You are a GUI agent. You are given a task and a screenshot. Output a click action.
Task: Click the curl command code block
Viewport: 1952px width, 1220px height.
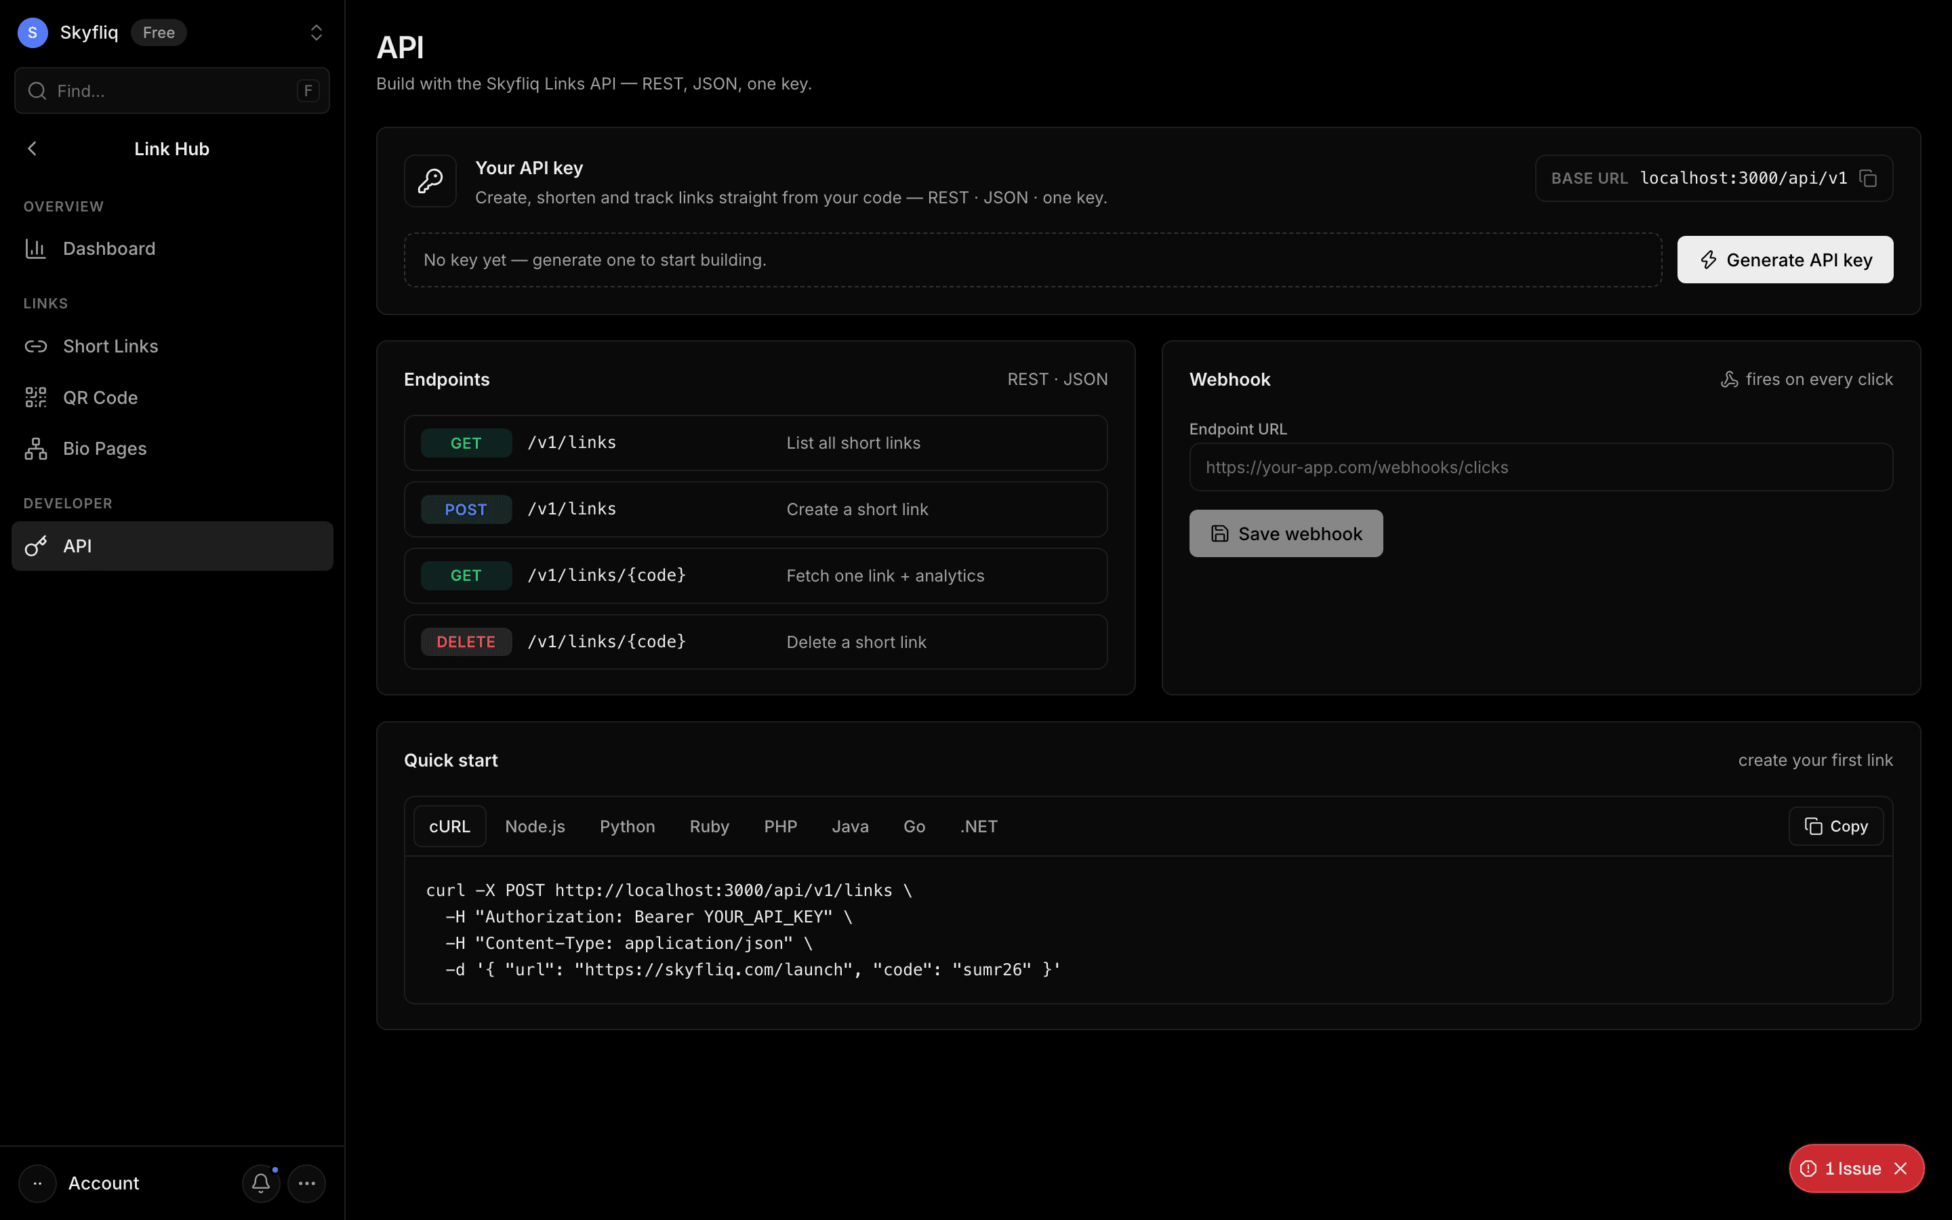point(1147,929)
